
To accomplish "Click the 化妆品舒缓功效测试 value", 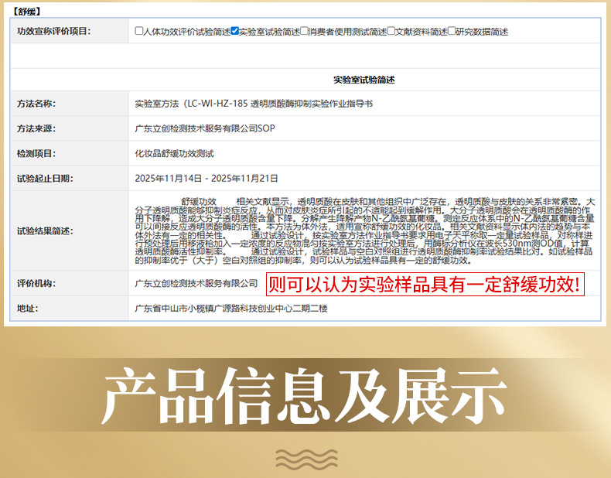I will [x=174, y=153].
